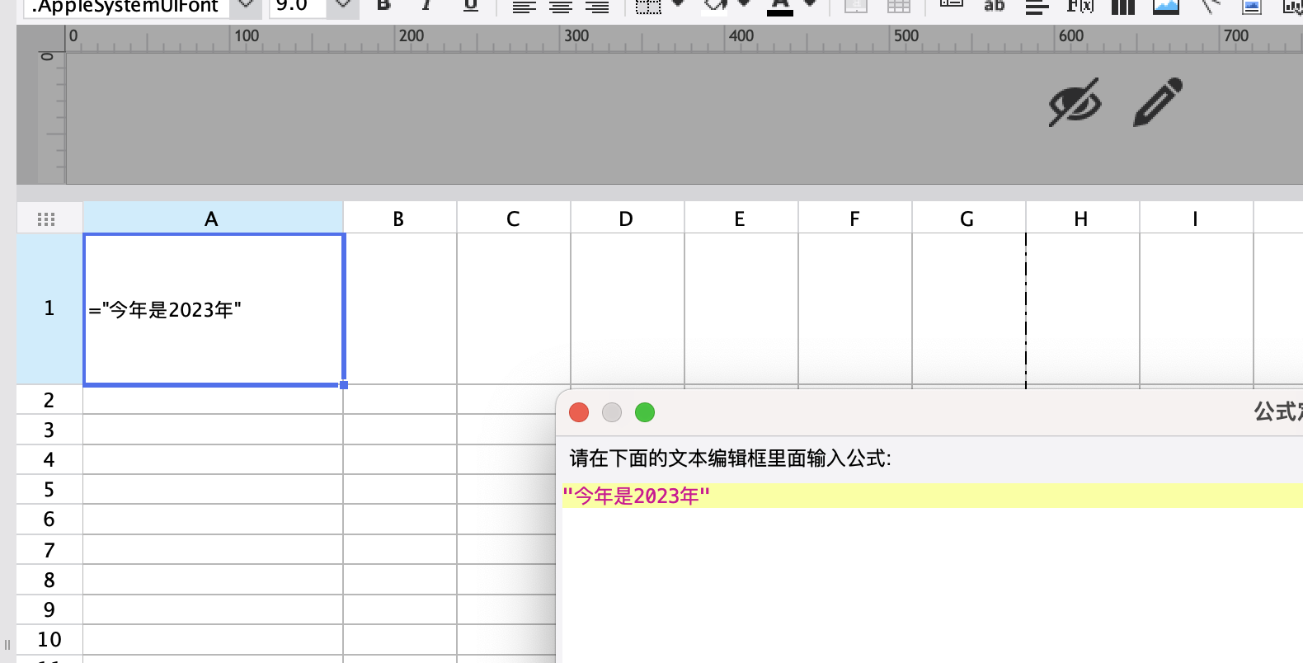Click the cell background fill icon
The image size is (1303, 663).
(715, 6)
